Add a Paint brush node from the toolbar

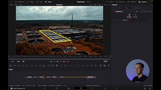click(x=23, y=65)
